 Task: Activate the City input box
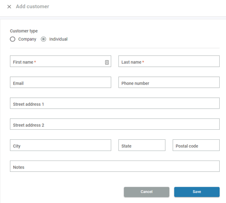(61, 145)
